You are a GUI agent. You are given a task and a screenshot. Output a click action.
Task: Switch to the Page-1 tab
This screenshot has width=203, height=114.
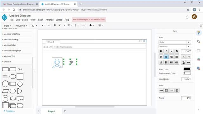coord(51,111)
